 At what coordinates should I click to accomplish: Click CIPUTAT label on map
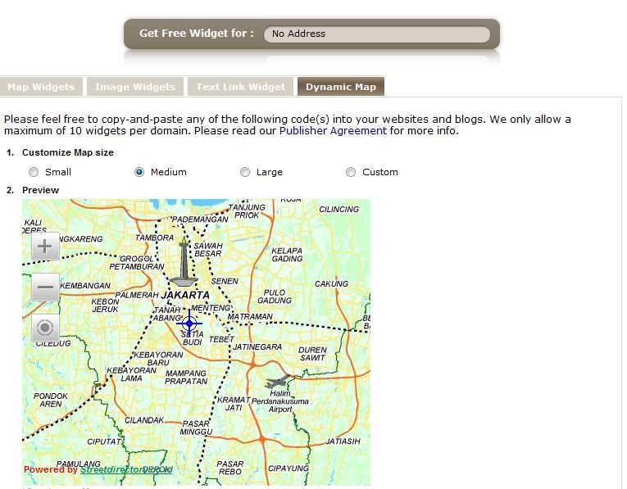pos(104,441)
